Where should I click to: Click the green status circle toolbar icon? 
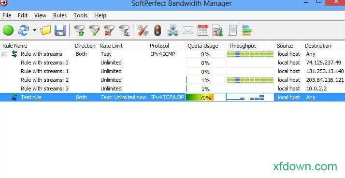[x=8, y=30]
